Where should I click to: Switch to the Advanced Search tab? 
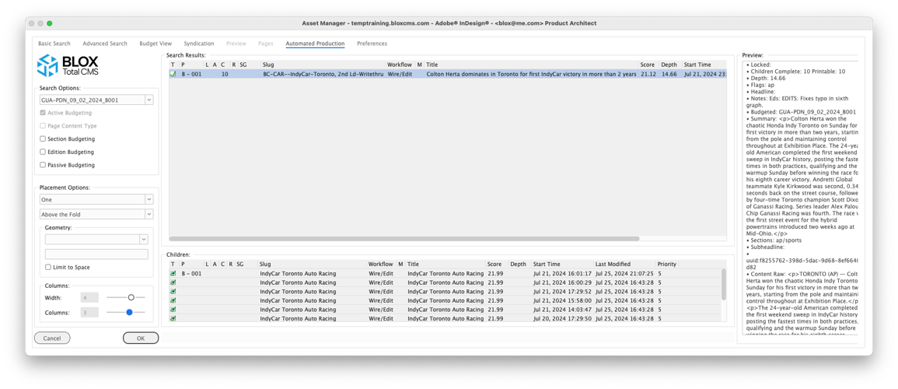click(105, 44)
